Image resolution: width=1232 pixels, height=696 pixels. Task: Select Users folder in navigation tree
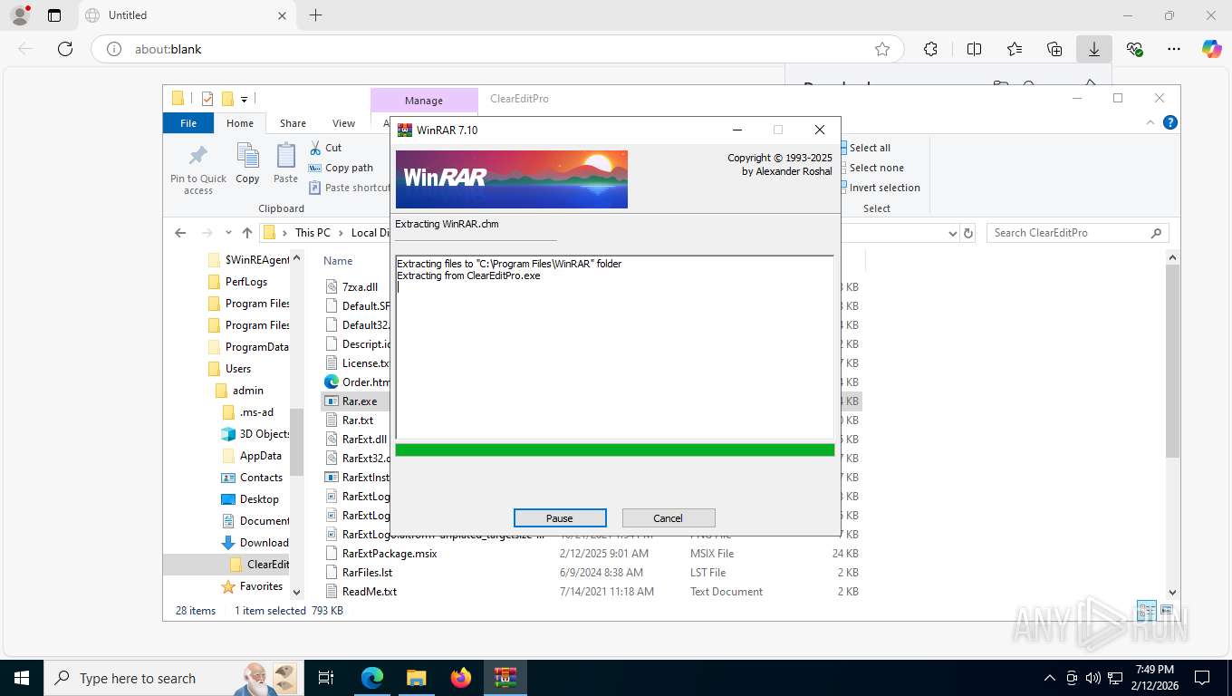(238, 369)
